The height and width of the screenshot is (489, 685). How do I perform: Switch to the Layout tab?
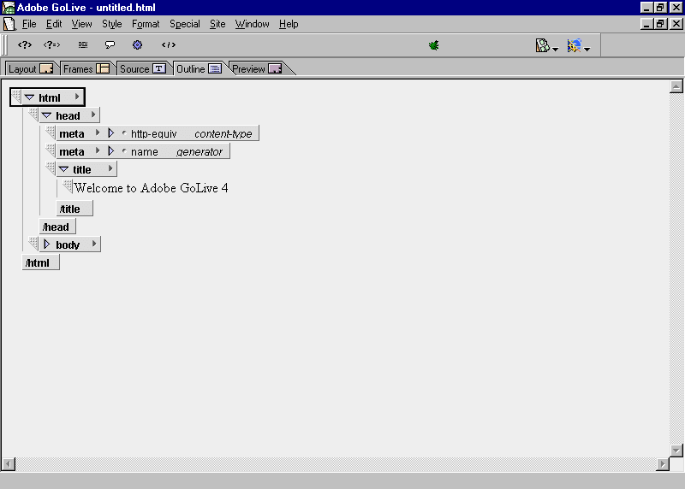coord(31,68)
